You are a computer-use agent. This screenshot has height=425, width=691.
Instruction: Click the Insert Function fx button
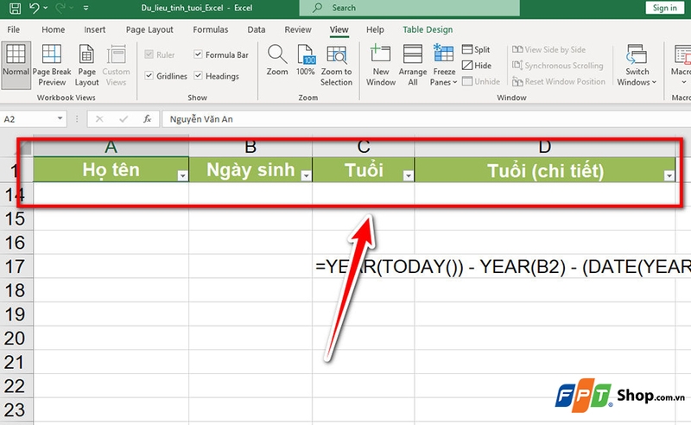[147, 119]
